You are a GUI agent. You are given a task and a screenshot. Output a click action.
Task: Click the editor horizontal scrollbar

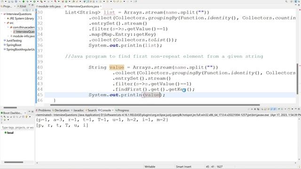tap(155, 105)
